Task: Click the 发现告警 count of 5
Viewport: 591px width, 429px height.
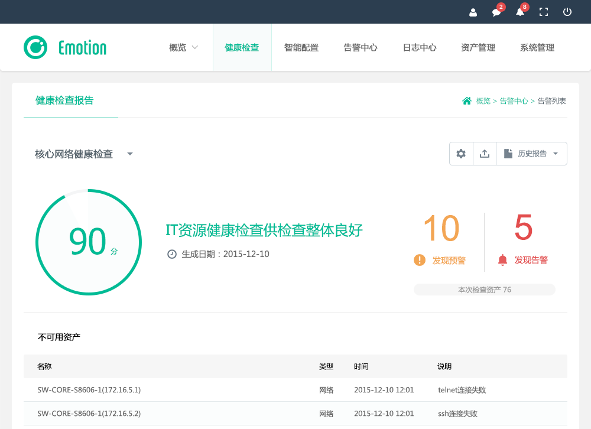Action: (x=523, y=228)
